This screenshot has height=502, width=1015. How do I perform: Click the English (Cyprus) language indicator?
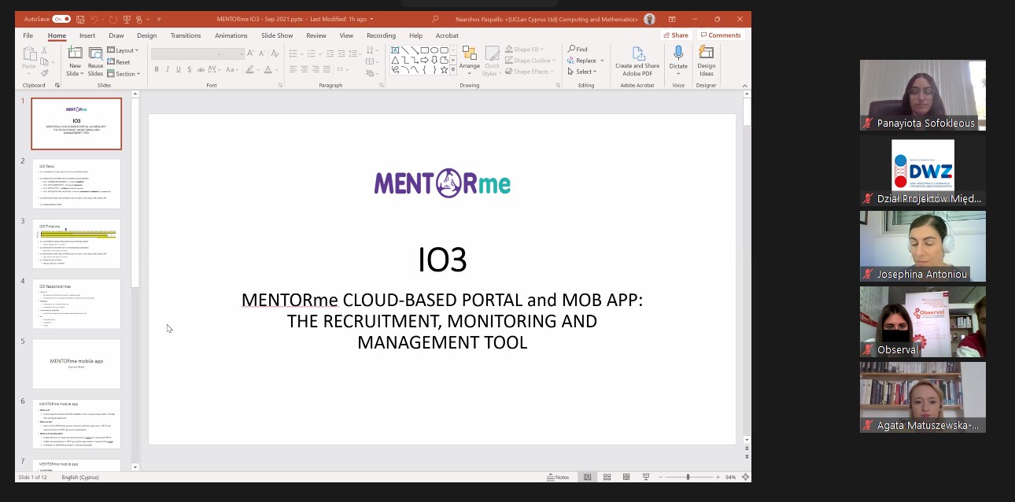tap(79, 477)
